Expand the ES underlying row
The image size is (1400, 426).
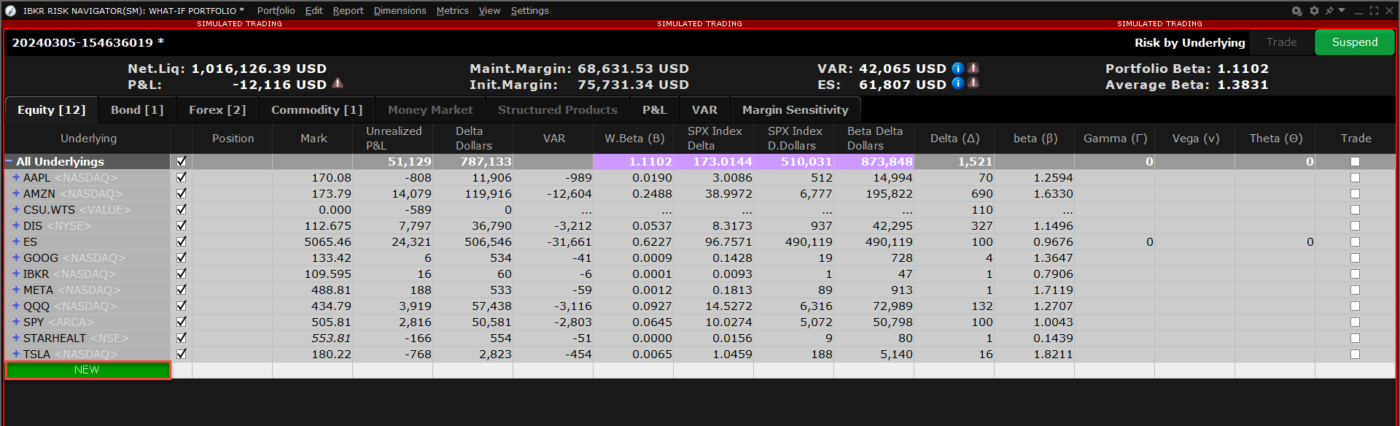16,241
